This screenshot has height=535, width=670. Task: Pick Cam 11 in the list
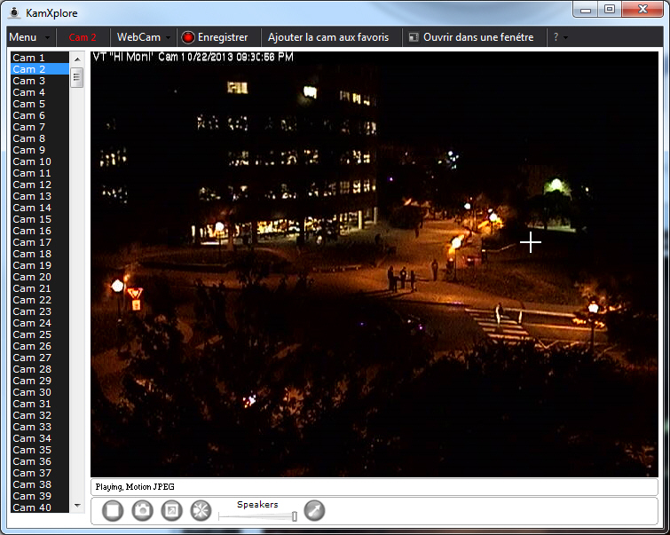[40, 173]
